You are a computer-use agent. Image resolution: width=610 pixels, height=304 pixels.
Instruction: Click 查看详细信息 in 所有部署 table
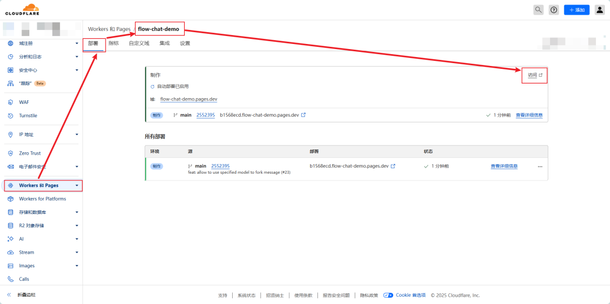click(x=504, y=166)
